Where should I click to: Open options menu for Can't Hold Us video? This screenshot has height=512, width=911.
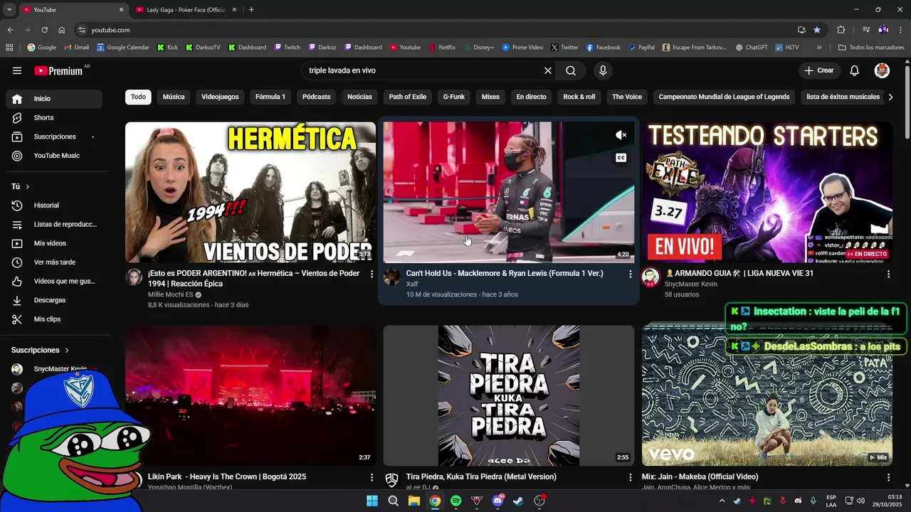coord(630,274)
